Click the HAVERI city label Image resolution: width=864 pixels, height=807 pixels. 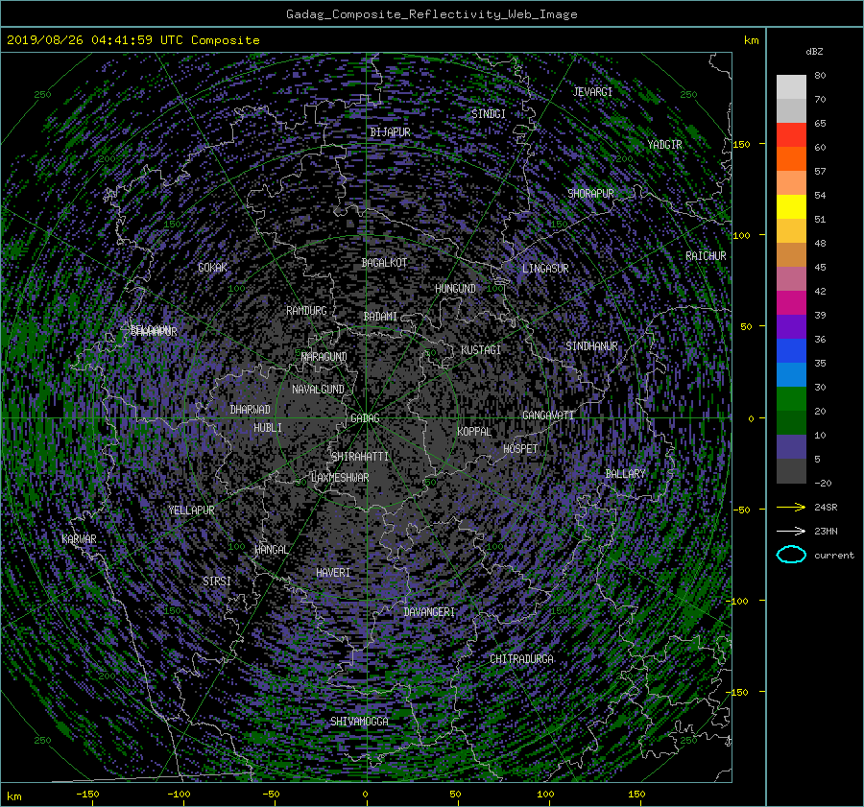click(x=333, y=574)
